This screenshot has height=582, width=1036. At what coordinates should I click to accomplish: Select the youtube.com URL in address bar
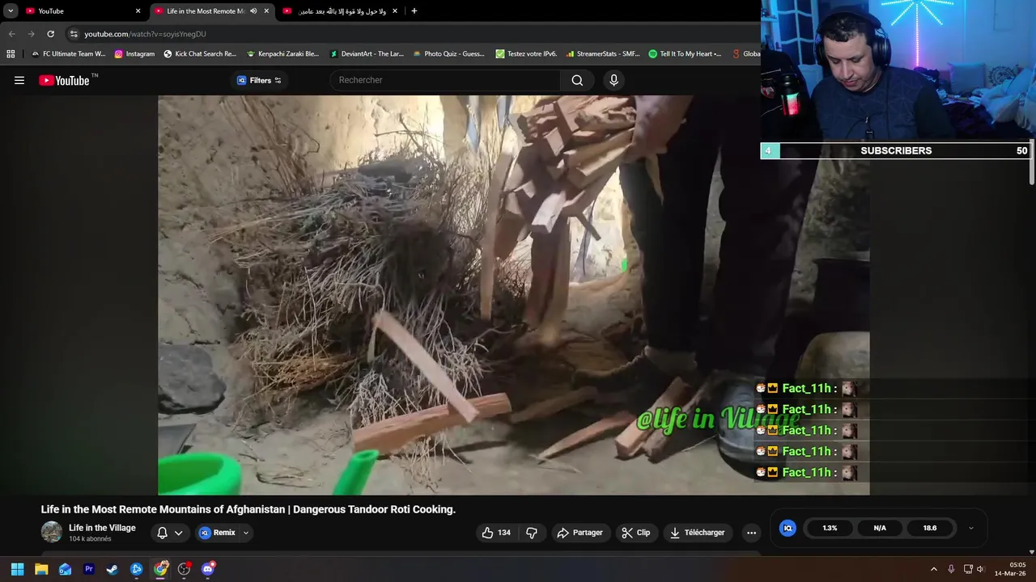(145, 34)
